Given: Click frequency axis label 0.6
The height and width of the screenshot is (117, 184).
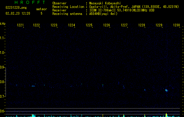Looking at the screenshot, I should [x=2, y=111].
